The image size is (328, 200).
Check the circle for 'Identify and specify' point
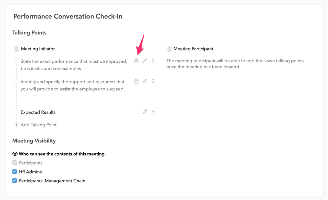tap(16, 81)
